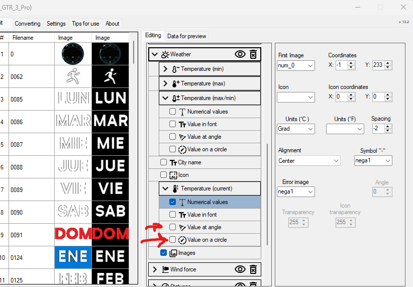The height and width of the screenshot is (287, 413).
Task: Click the Weather sun-cloud icon
Action: [165, 55]
